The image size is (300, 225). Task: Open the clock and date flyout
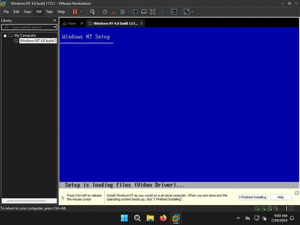pyautogui.click(x=279, y=218)
